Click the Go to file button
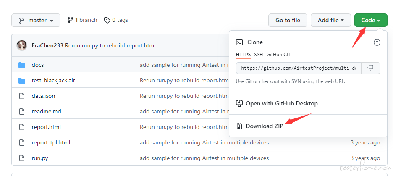Viewport: 393px width, 176px height. (x=288, y=20)
